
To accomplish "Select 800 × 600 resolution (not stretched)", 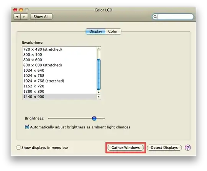I will click(x=59, y=60).
